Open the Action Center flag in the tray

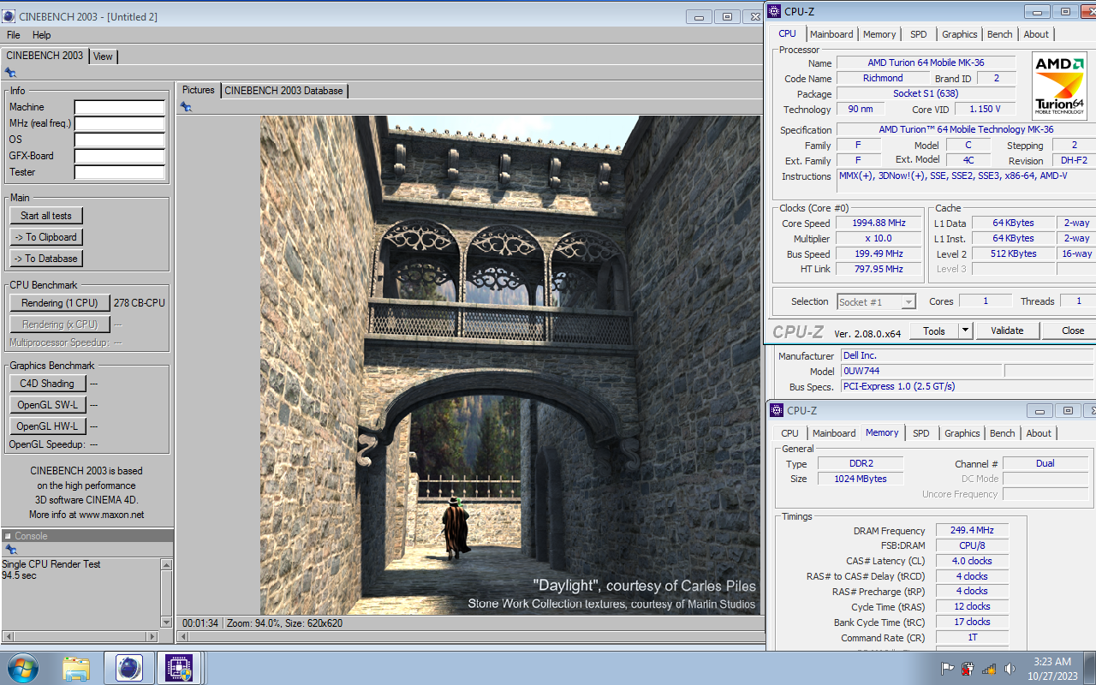click(x=948, y=669)
